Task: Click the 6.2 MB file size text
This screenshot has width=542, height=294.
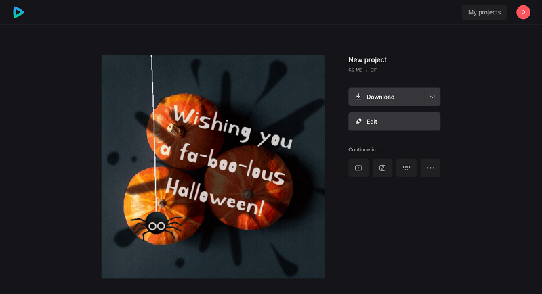Action: [x=356, y=70]
